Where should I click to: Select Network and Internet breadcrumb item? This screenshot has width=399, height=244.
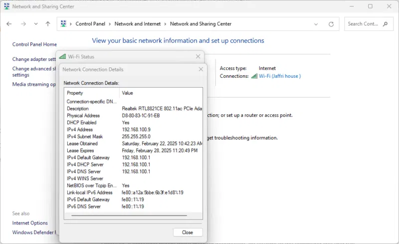click(x=137, y=24)
